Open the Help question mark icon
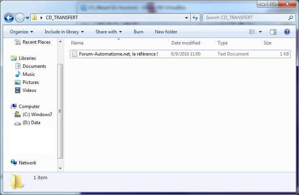The width and height of the screenshot is (299, 195). point(287,32)
